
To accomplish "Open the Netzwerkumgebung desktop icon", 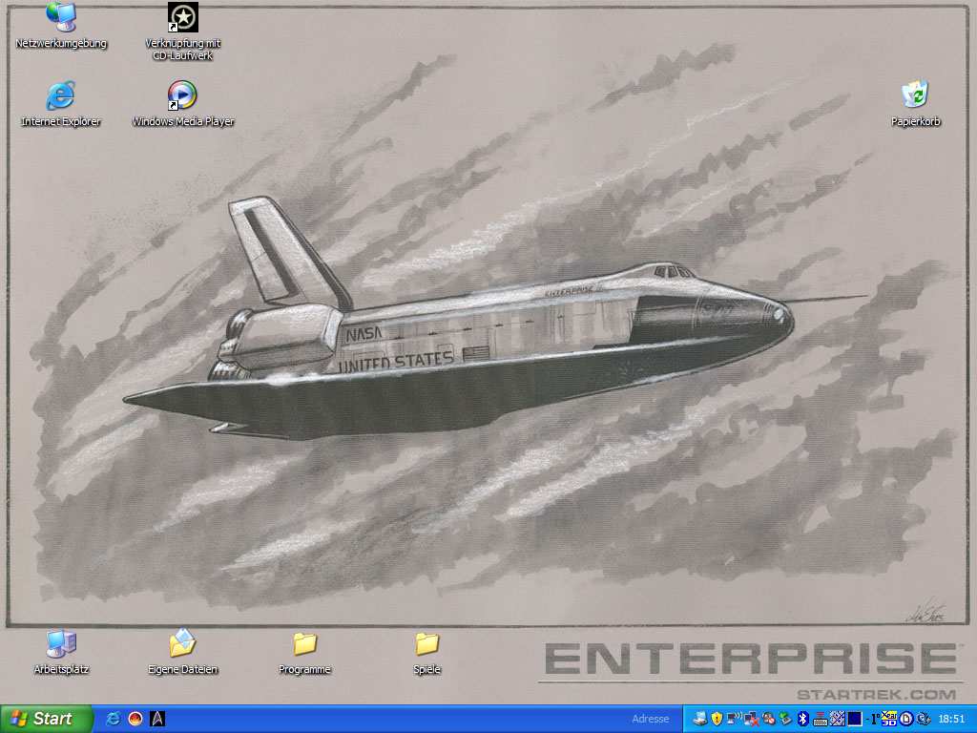I will coord(61,18).
